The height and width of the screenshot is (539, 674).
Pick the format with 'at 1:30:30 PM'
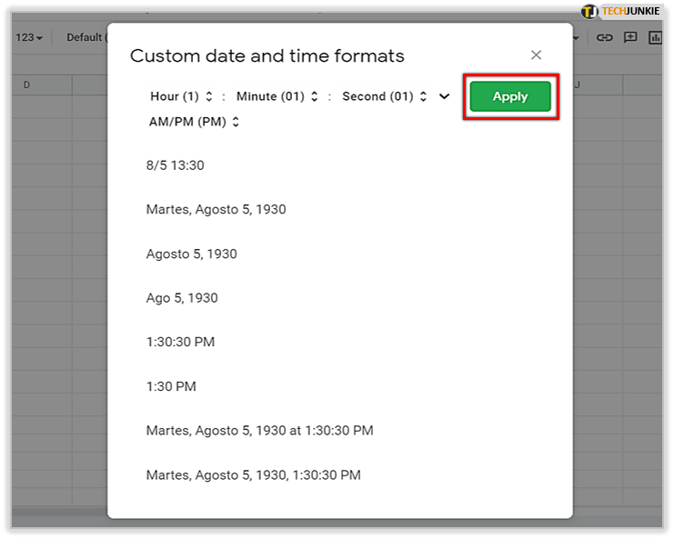259,430
